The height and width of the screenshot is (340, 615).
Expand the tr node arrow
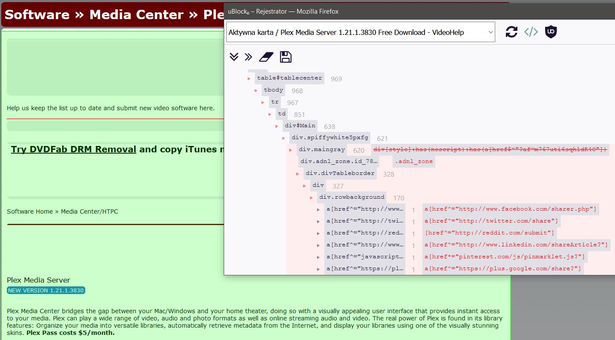pos(263,103)
